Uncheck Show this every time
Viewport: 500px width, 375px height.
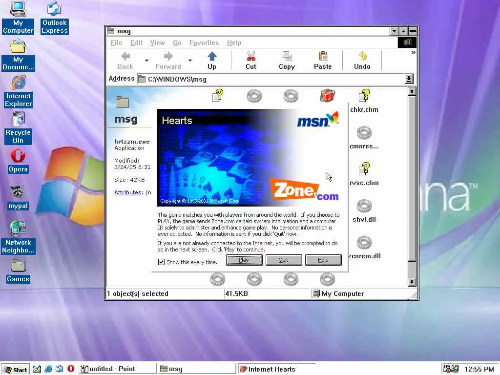point(161,262)
